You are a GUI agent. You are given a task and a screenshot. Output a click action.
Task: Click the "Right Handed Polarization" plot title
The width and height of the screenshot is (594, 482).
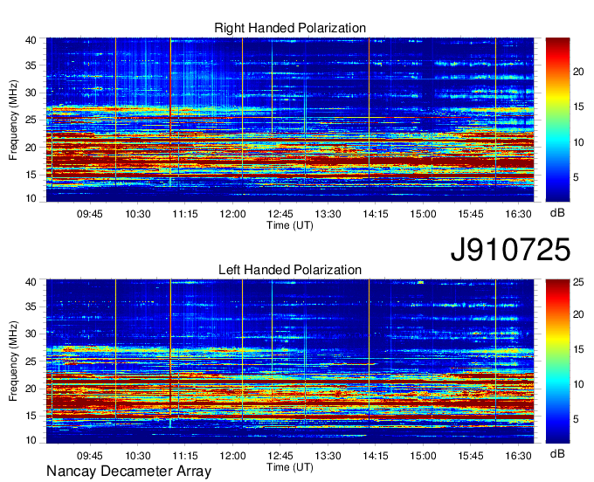tap(290, 28)
